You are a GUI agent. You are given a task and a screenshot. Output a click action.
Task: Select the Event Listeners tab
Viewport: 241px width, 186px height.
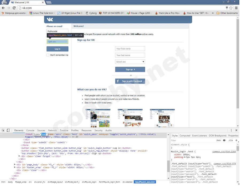[200, 136]
